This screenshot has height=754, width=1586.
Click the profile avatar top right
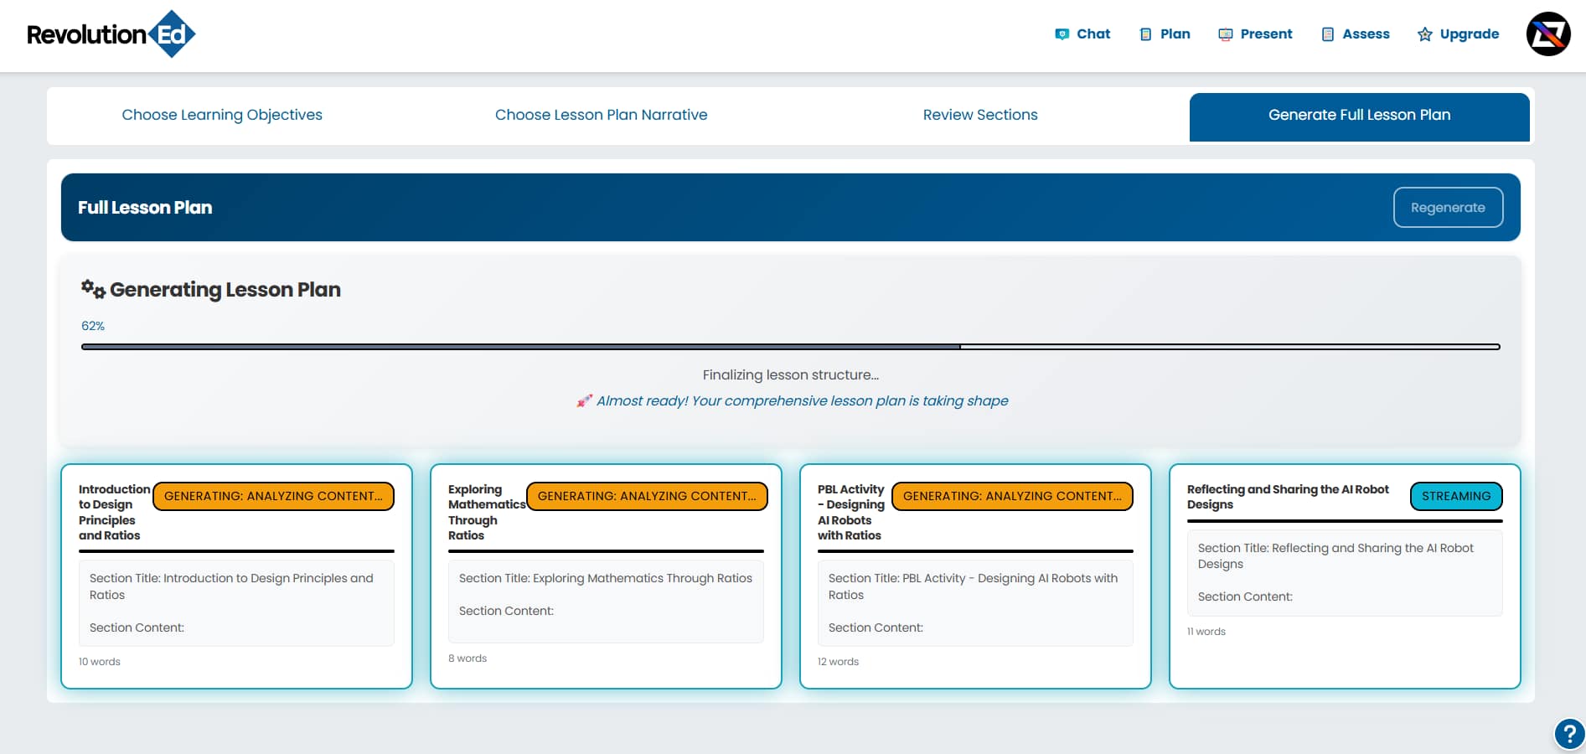click(1547, 35)
